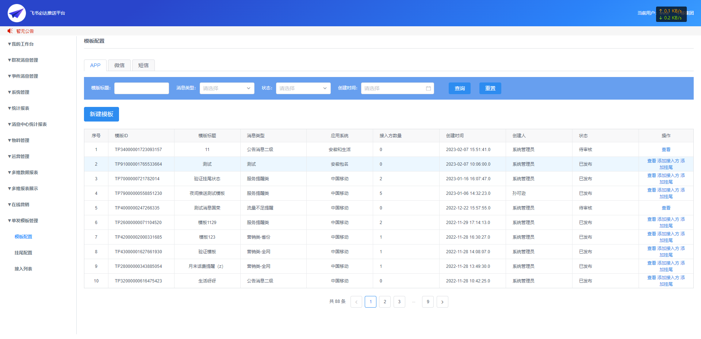Screen dimensions: 701x339
Task: Click the 新建模板 button
Action: point(101,114)
